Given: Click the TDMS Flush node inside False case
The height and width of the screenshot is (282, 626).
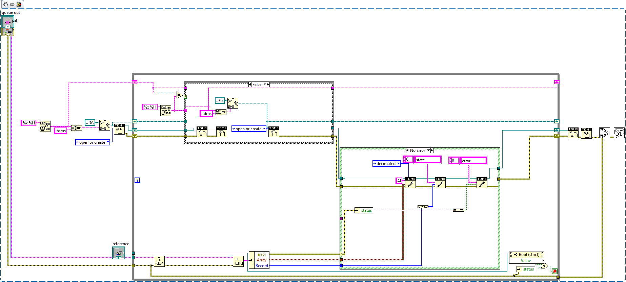Looking at the screenshot, I should point(202,132).
